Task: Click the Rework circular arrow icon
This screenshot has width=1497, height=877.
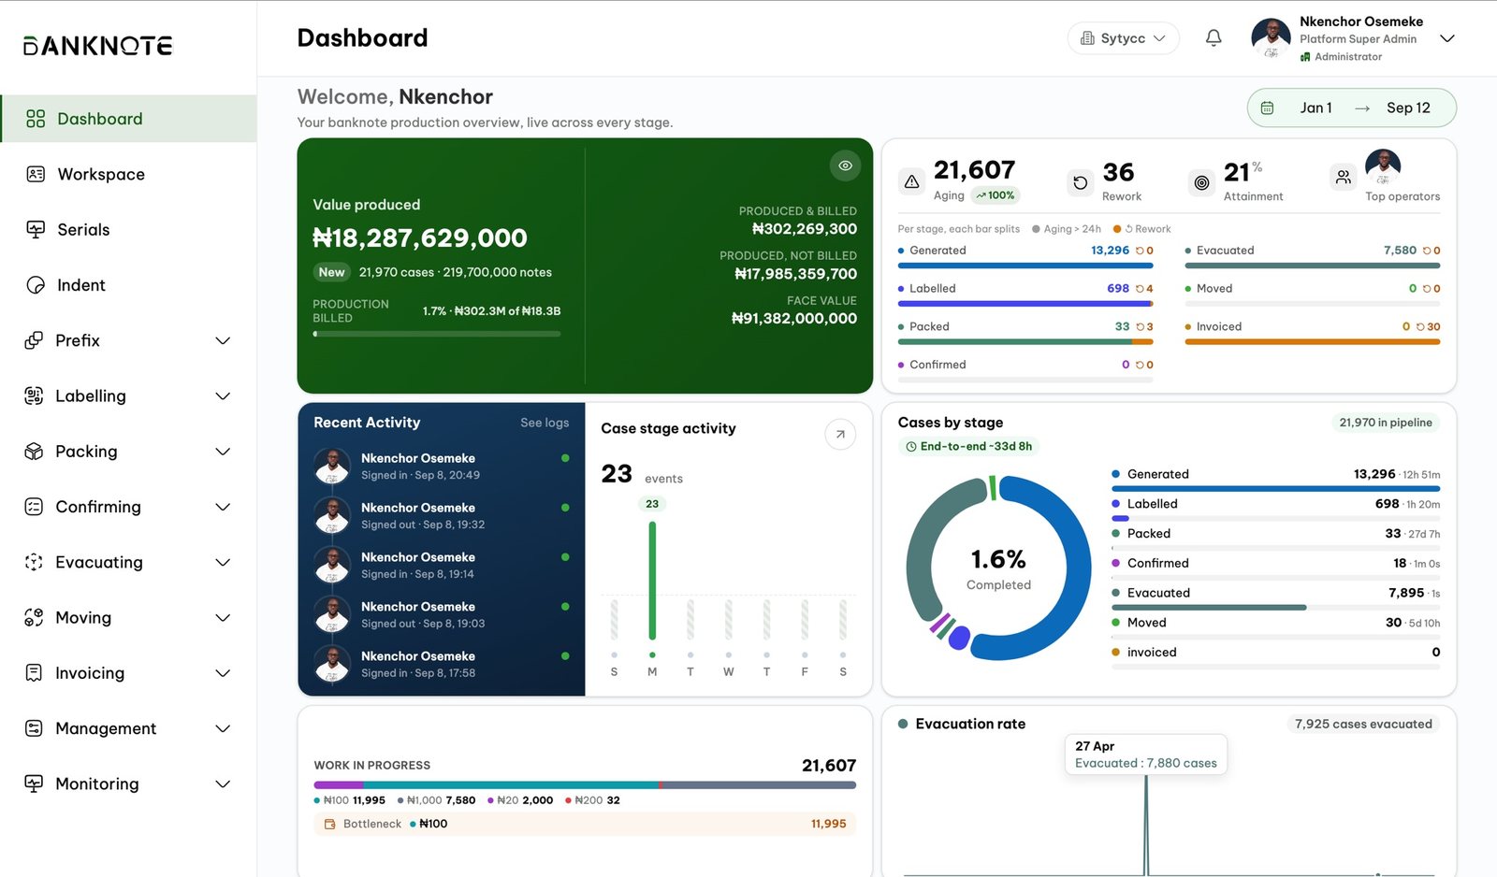Action: point(1081,182)
